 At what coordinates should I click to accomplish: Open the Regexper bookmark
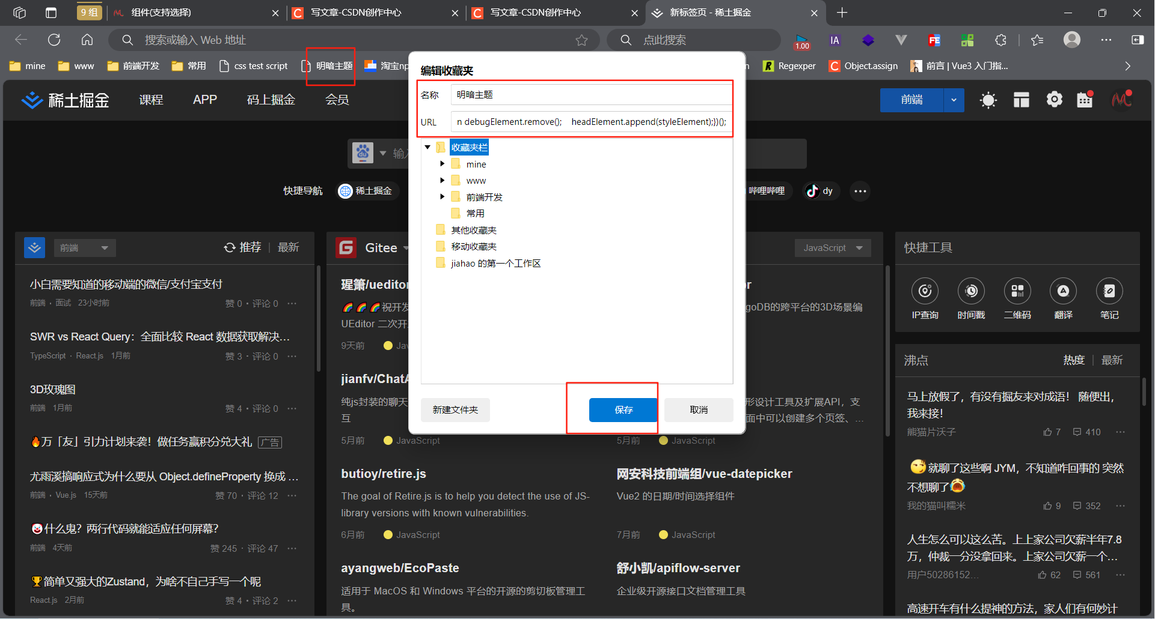click(789, 66)
